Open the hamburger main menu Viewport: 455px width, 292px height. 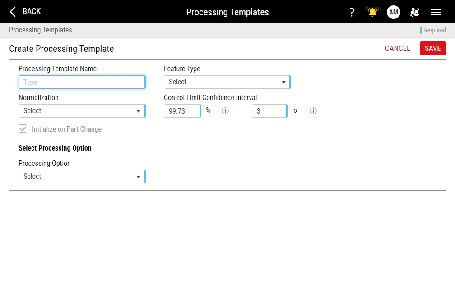pos(436,12)
